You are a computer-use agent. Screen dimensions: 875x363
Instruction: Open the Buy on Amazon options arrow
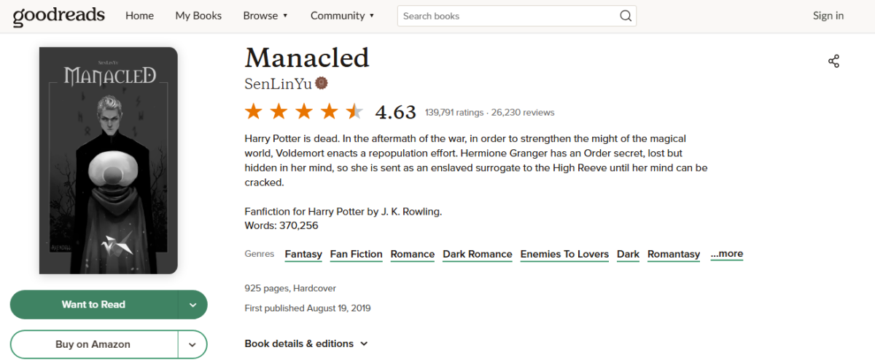point(192,344)
